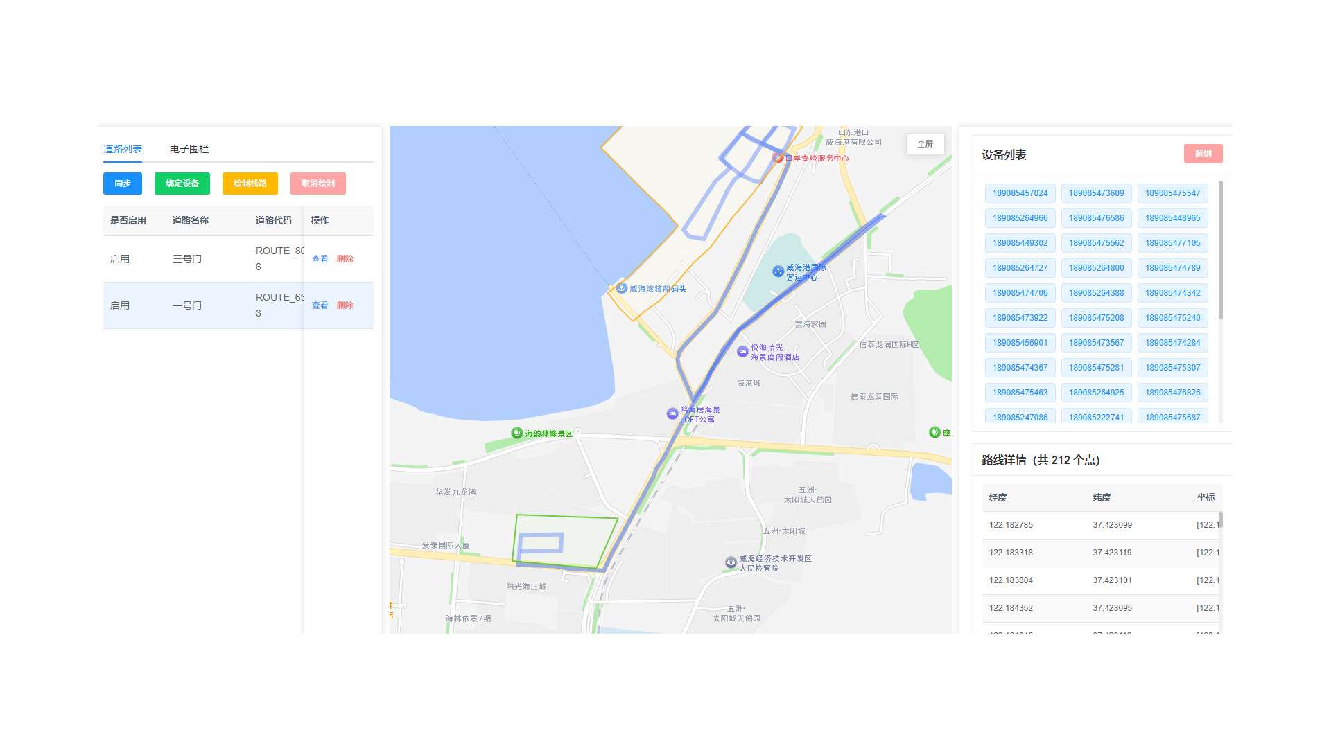Screen dimensions: 1331x748
Task: Select device tag 189085264925
Action: click(1097, 393)
